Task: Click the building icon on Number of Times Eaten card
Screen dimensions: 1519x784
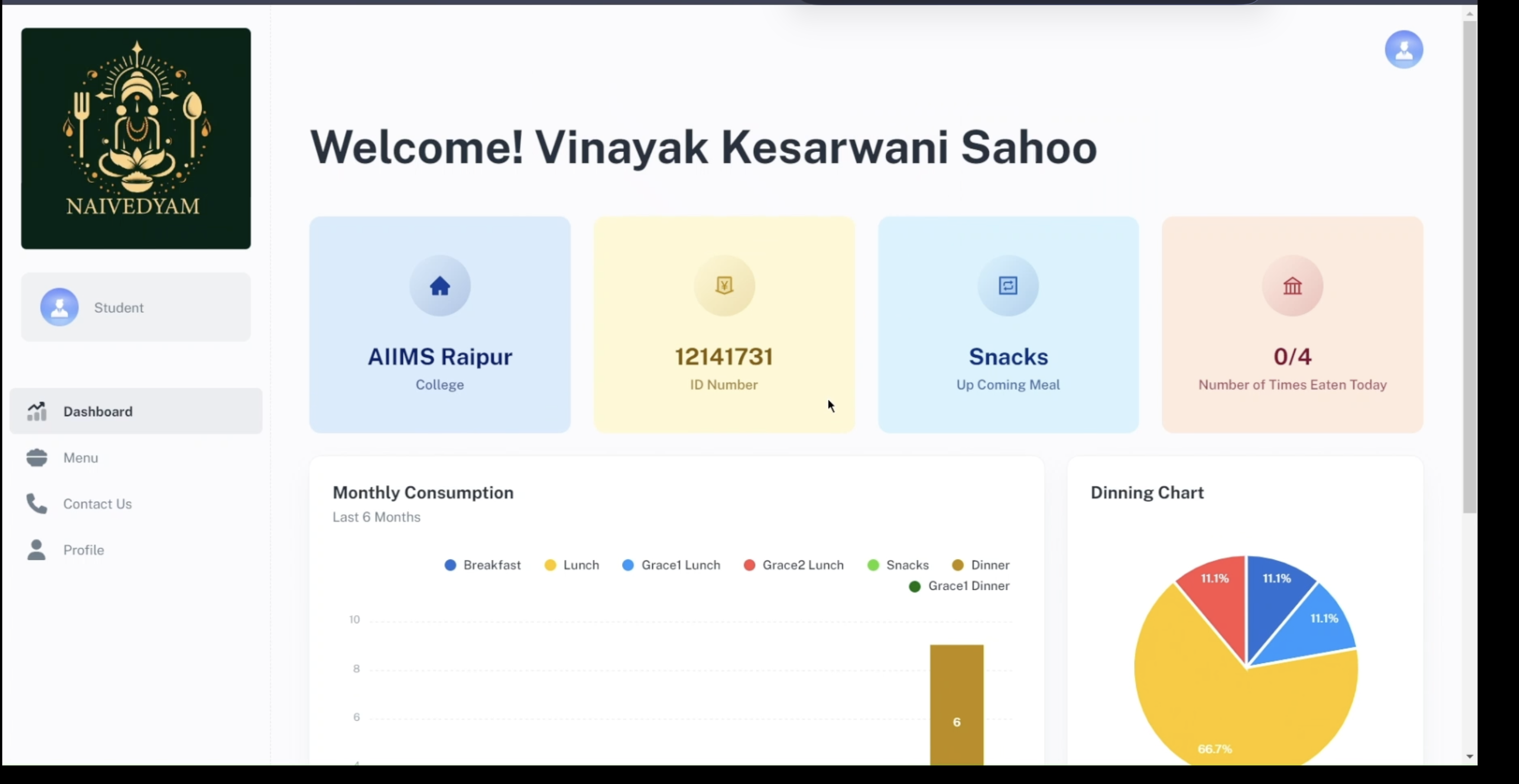Action: tap(1292, 287)
